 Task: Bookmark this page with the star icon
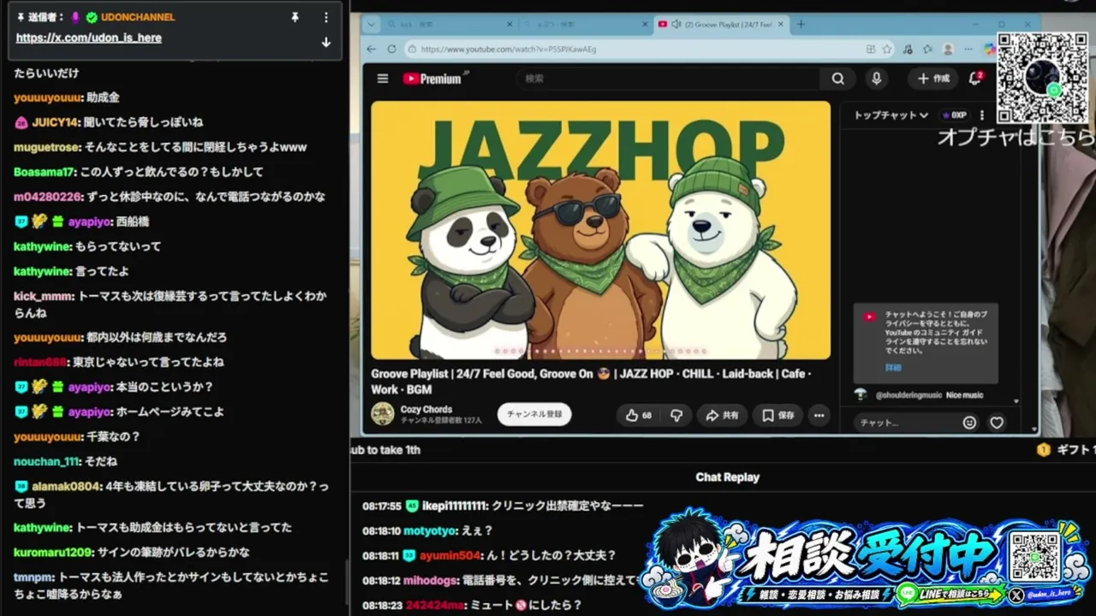tap(887, 49)
